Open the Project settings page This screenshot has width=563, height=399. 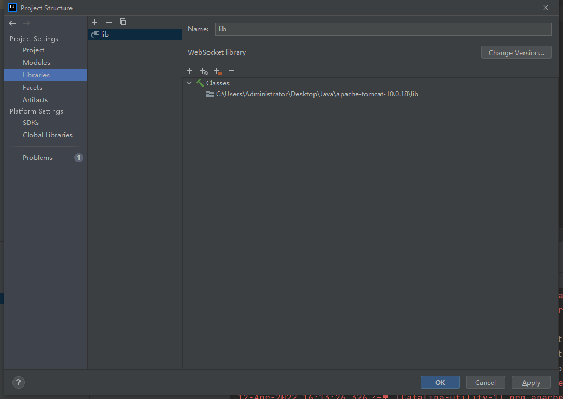[x=34, y=50]
